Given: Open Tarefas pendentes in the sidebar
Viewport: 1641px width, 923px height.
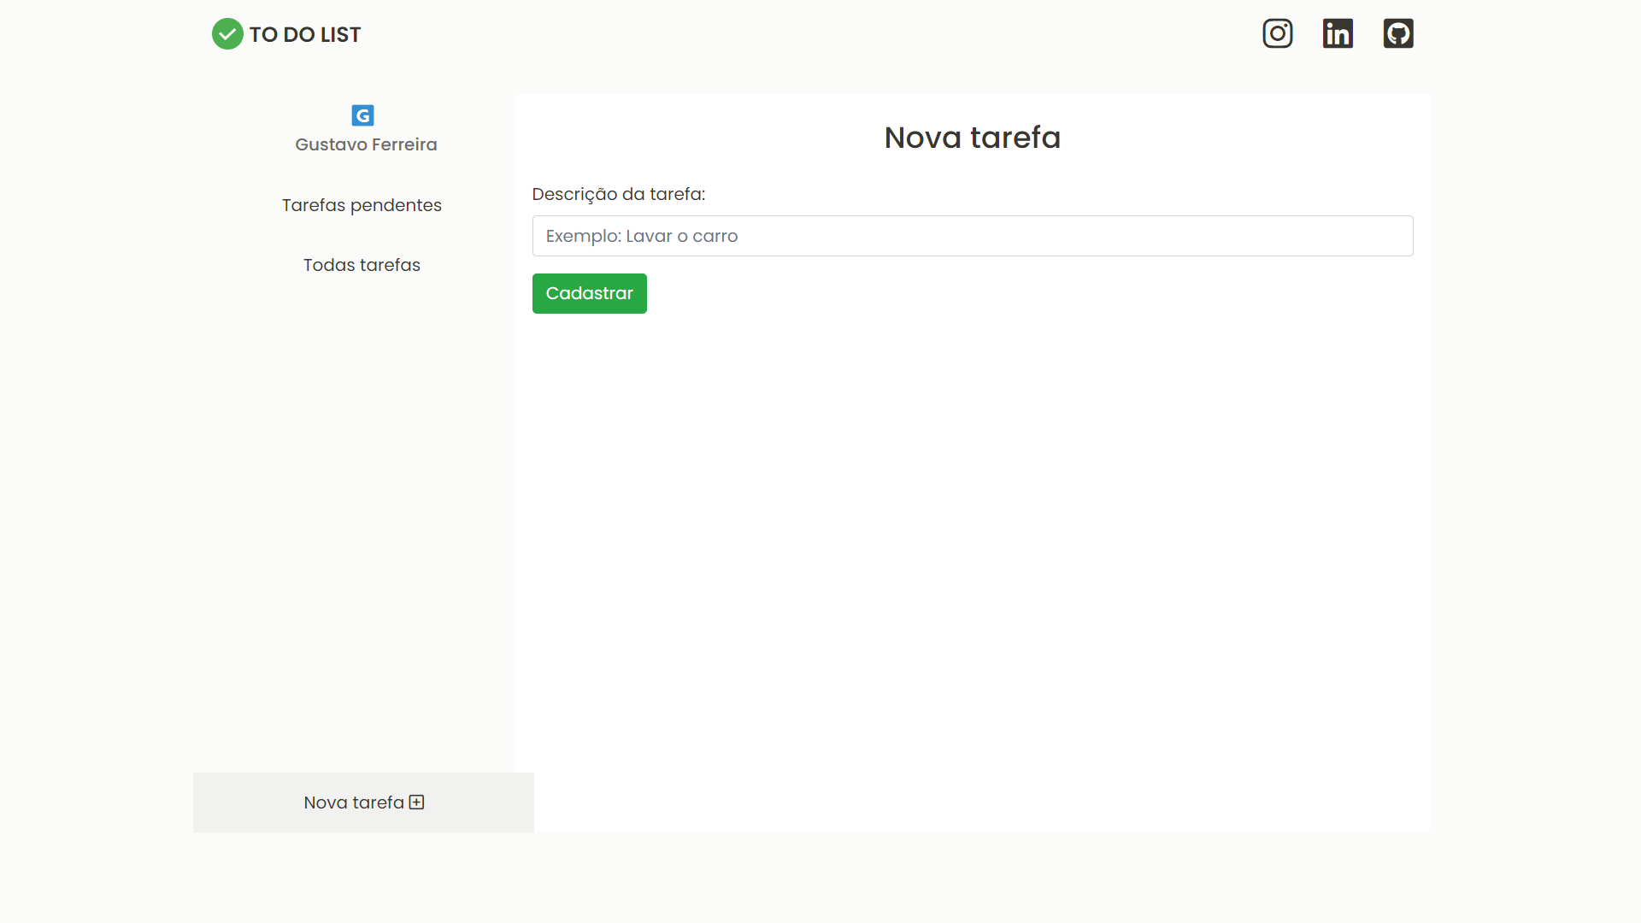Looking at the screenshot, I should [x=362, y=205].
